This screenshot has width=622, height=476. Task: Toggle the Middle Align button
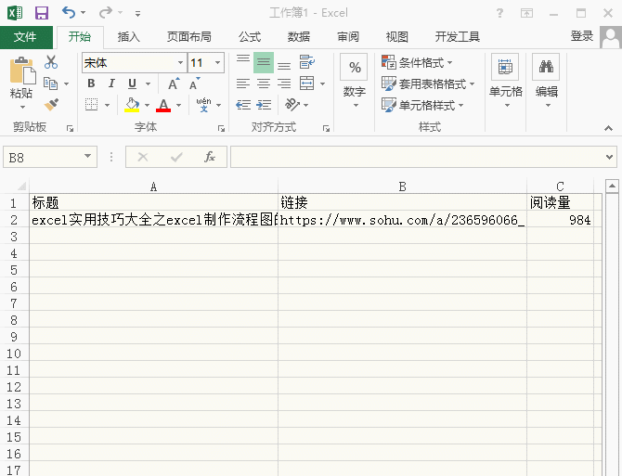click(264, 62)
